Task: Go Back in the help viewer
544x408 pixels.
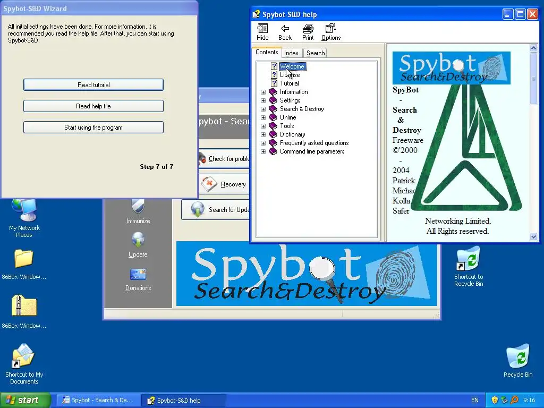Action: pos(285,32)
